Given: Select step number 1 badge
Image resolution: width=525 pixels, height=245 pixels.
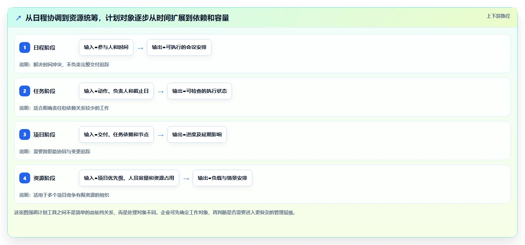Looking at the screenshot, I should tap(25, 47).
